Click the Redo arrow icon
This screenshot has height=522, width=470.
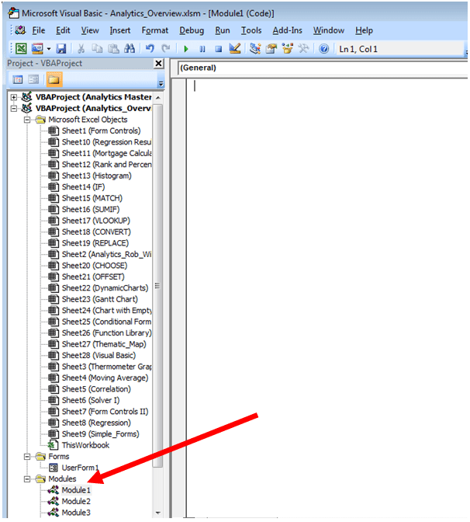166,49
